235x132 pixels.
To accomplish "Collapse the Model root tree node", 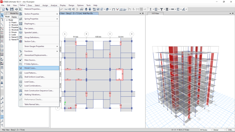I will (x=7, y=20).
